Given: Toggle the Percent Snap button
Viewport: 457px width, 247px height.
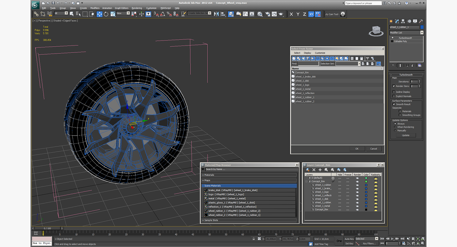Looking at the screenshot, I should tap(169, 14).
